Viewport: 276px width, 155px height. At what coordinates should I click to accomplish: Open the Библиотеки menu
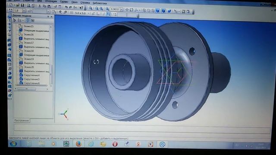(x=100, y=3)
